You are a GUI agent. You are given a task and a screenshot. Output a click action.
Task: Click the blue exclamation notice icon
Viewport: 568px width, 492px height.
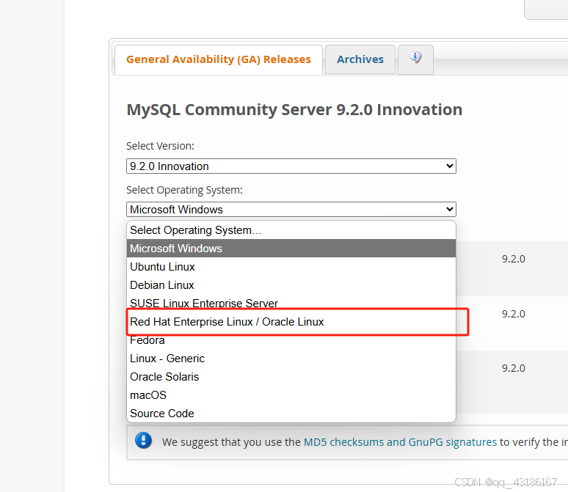pyautogui.click(x=143, y=441)
